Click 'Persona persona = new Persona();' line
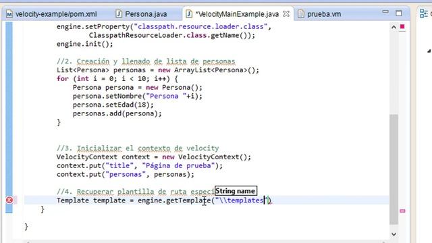Viewport: 432px width, 243px height. pyautogui.click(x=138, y=88)
